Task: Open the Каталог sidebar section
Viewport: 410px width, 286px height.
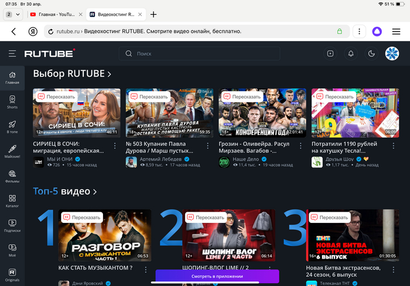Action: (x=12, y=201)
